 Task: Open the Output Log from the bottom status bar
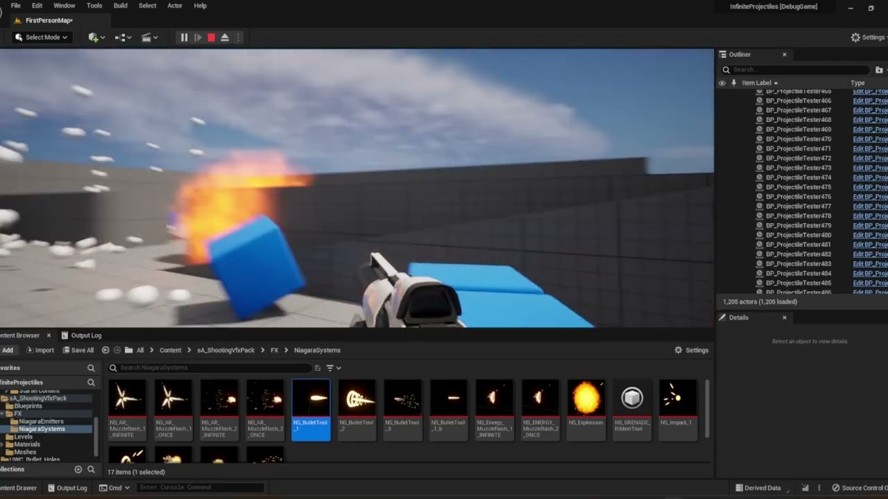67,488
